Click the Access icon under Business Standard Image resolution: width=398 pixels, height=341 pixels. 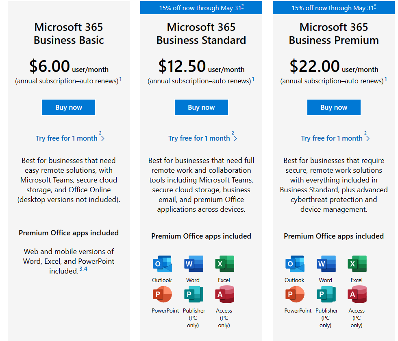(224, 295)
